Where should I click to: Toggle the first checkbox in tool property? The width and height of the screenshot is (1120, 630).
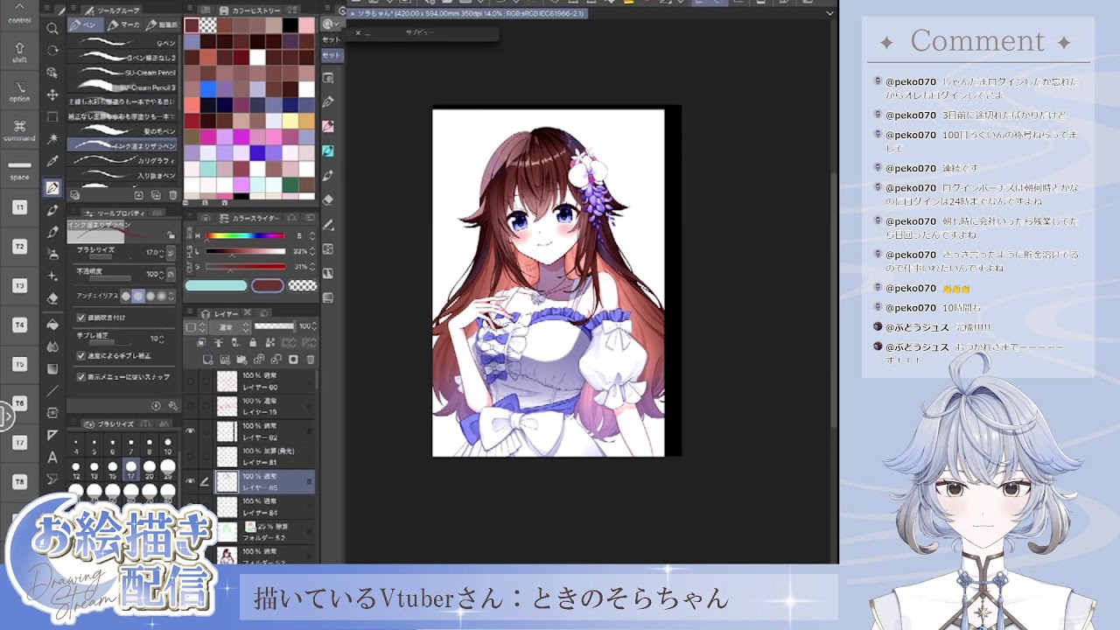point(80,318)
